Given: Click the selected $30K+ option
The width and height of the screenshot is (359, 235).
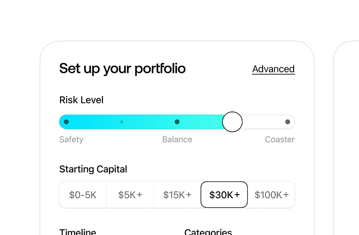Looking at the screenshot, I should pos(224,195).
